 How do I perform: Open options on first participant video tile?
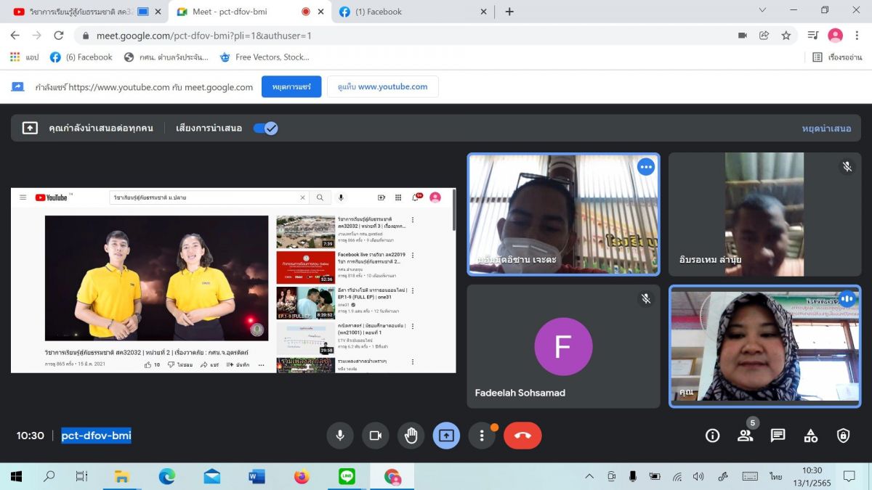pos(645,167)
